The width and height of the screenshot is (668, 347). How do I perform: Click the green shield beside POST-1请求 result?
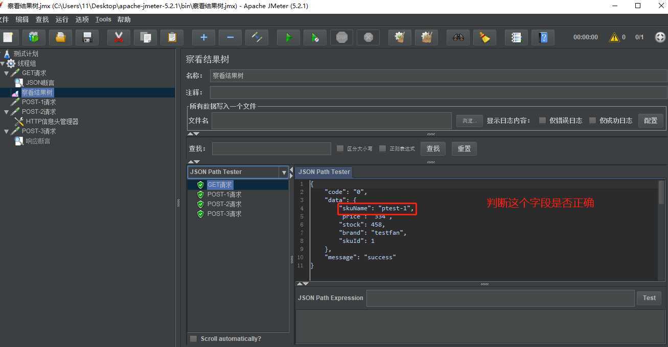[200, 194]
